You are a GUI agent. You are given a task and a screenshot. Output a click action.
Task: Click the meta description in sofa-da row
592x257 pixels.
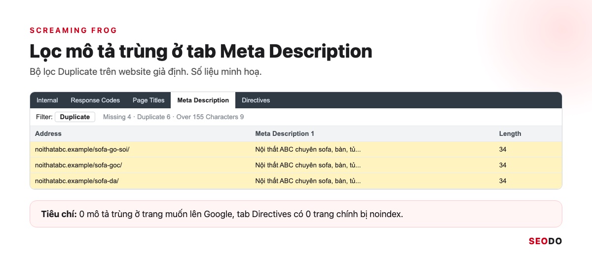click(308, 181)
